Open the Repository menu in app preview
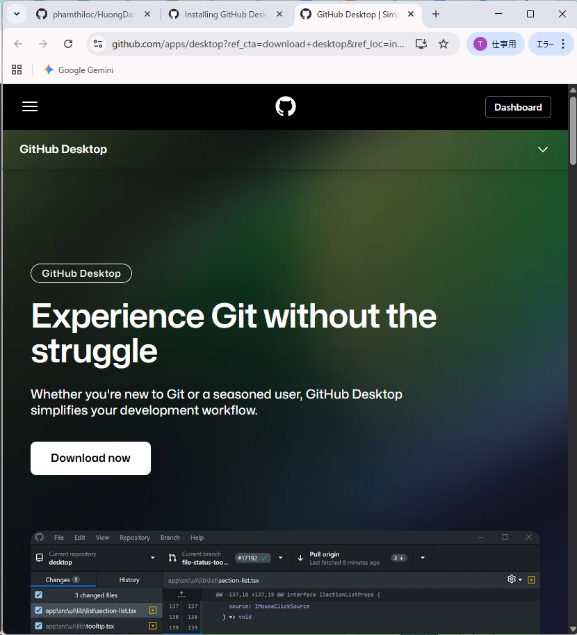 (135, 538)
